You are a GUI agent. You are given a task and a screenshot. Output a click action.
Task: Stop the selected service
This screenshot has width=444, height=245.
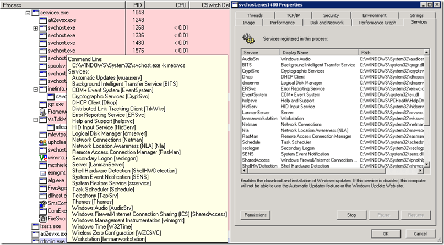pyautogui.click(x=351, y=215)
